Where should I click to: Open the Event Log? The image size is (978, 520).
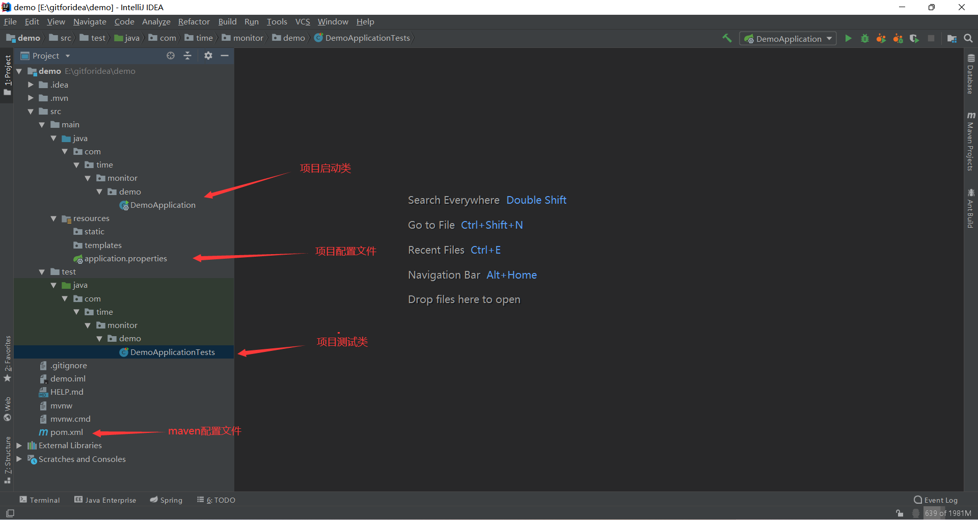[x=936, y=500]
